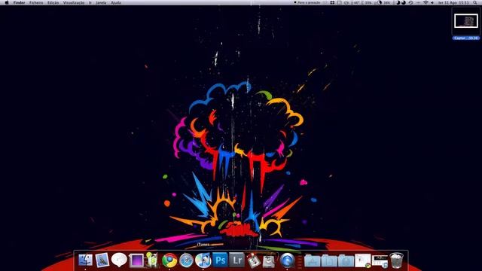Open Spotlight search magnifier in menu bar
The image size is (482, 271).
[475, 2]
